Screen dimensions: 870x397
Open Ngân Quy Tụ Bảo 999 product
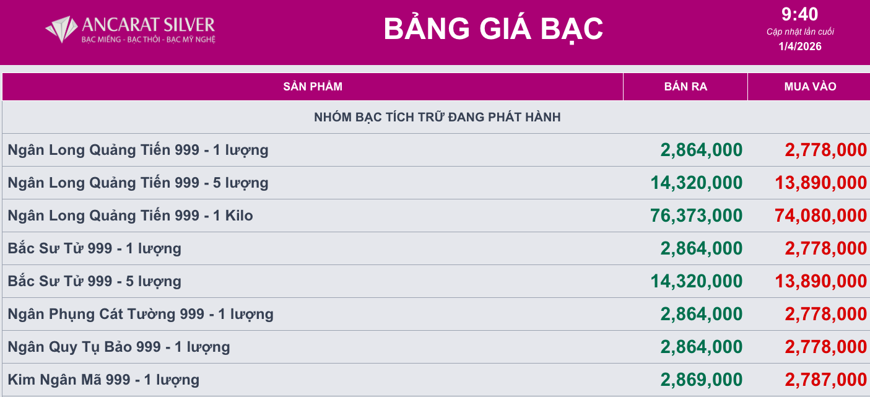(x=119, y=347)
